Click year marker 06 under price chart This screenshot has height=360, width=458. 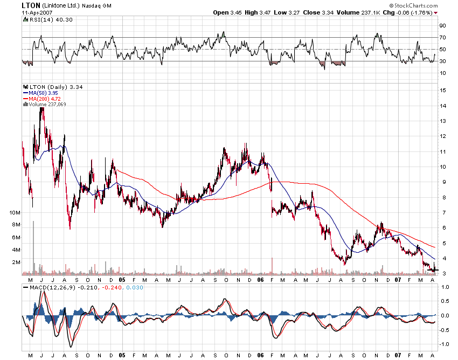tap(260, 280)
